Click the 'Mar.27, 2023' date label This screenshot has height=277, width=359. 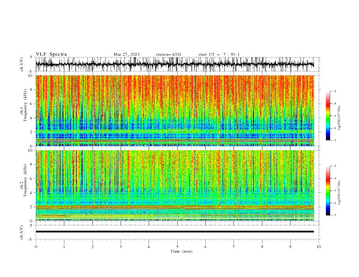[x=126, y=54]
